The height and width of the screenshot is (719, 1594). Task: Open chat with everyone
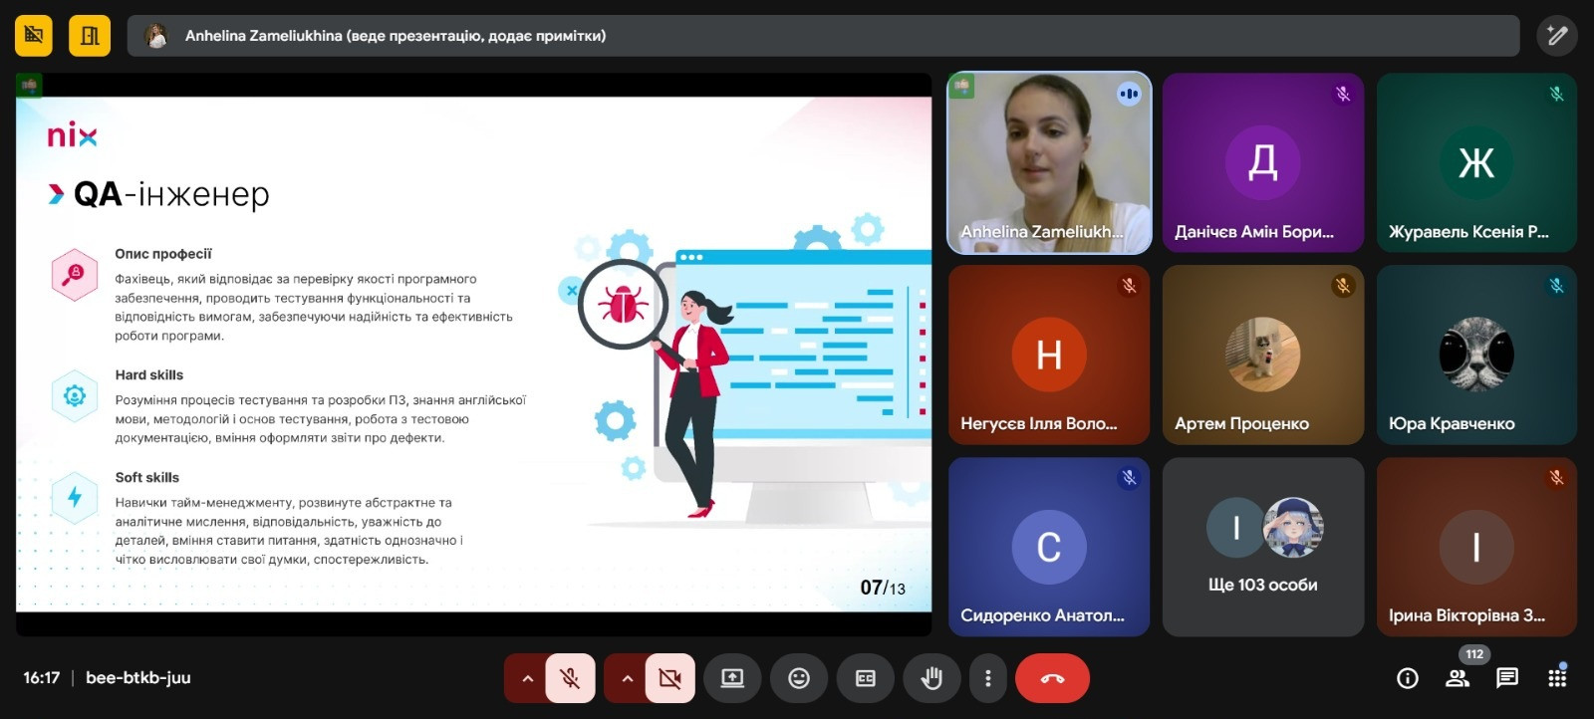point(1507,678)
